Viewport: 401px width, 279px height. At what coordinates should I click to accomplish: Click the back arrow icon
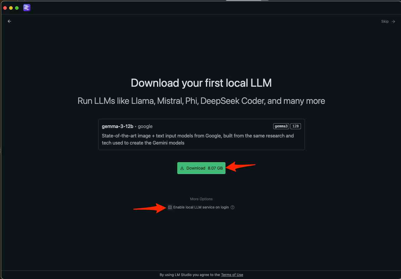point(9,21)
